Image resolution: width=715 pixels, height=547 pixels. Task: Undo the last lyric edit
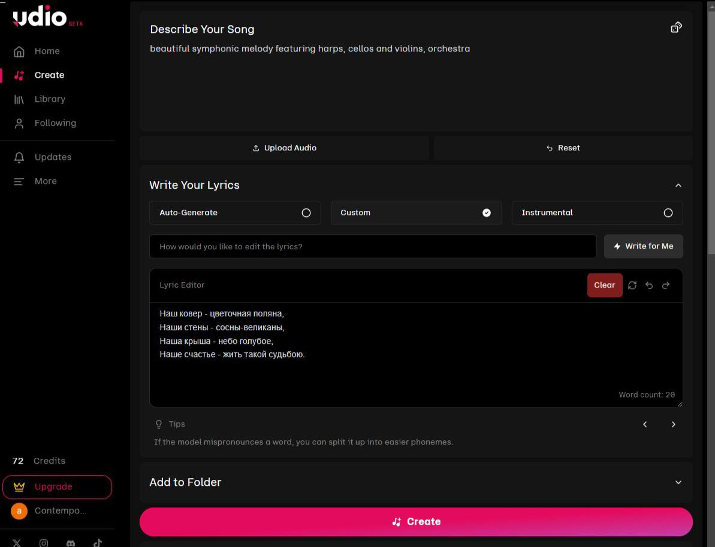tap(649, 285)
